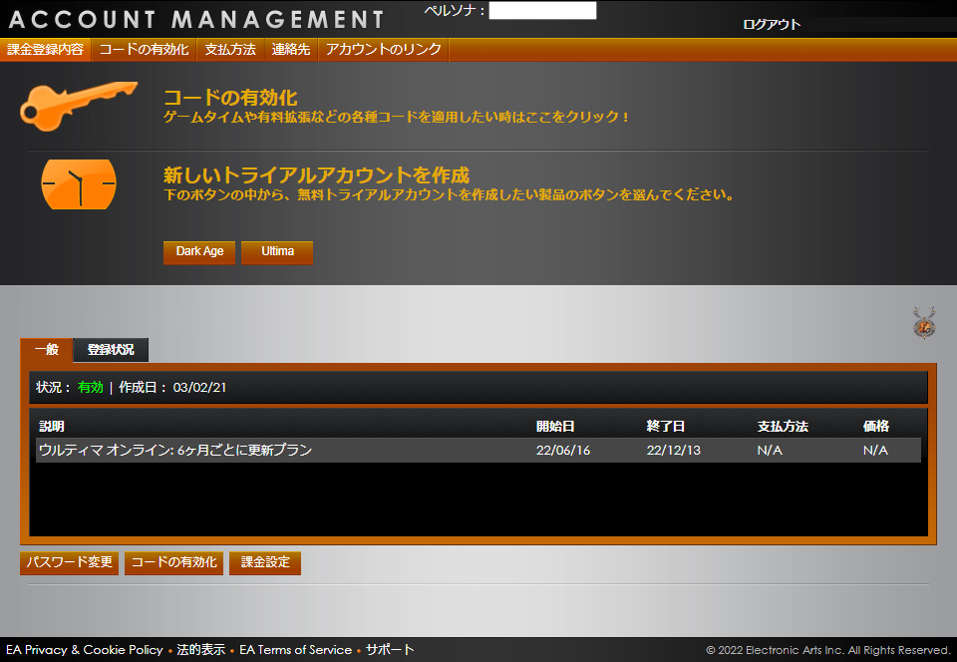Click the Ultima trial button
The width and height of the screenshot is (957, 662).
277,252
